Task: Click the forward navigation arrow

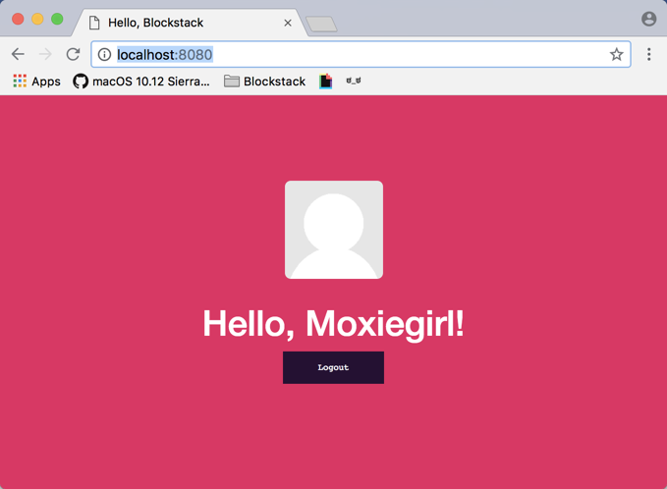Action: click(45, 55)
